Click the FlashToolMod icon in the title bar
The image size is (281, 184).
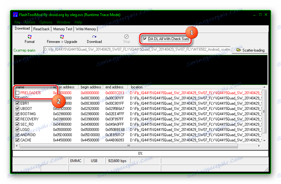(x=15, y=15)
